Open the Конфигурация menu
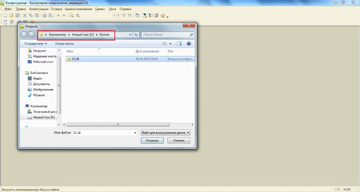Screen dimensions: 360x192 click(38, 9)
